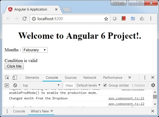Toggle the Group similar checkbox

click(x=105, y=85)
